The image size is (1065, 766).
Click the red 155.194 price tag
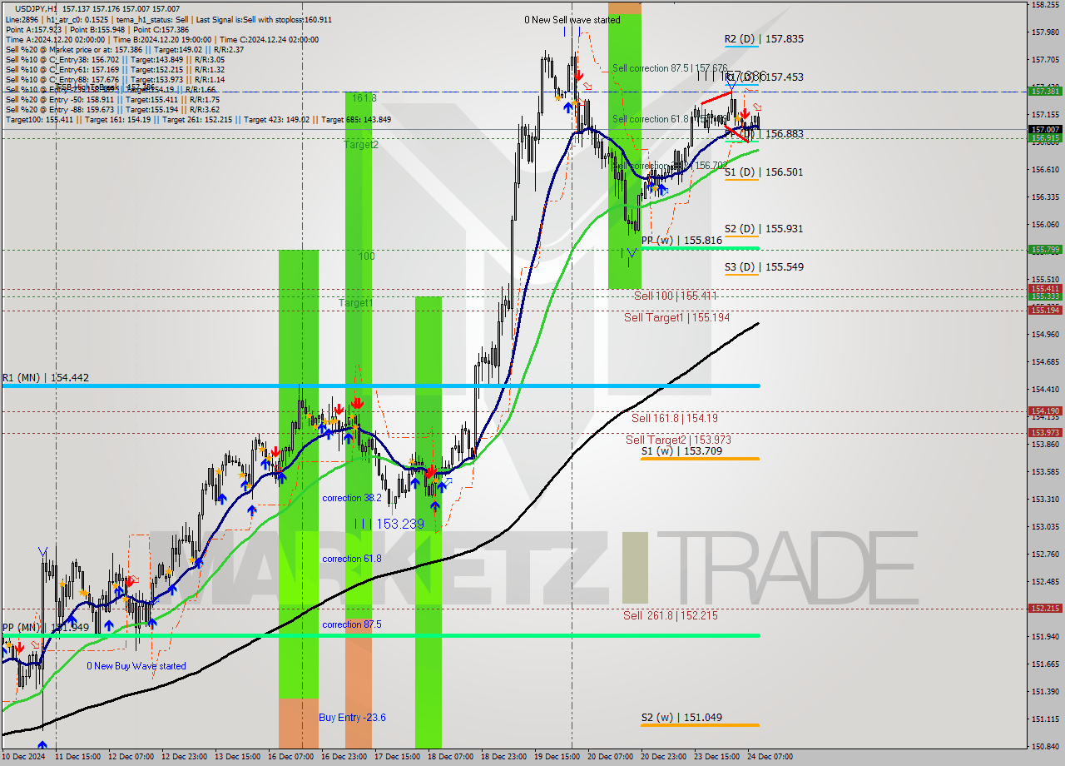pyautogui.click(x=1045, y=310)
